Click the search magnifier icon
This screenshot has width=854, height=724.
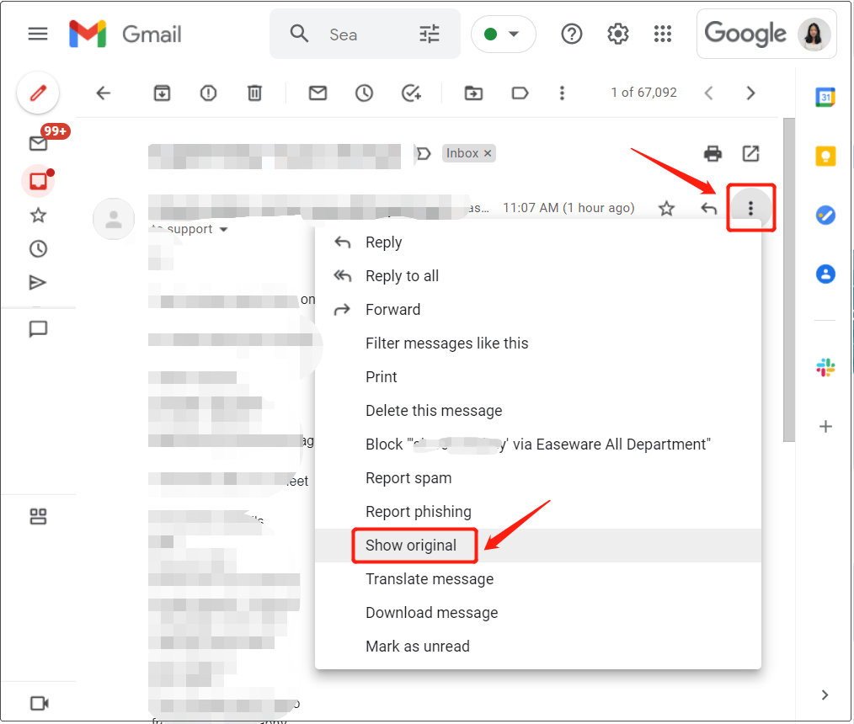[299, 34]
